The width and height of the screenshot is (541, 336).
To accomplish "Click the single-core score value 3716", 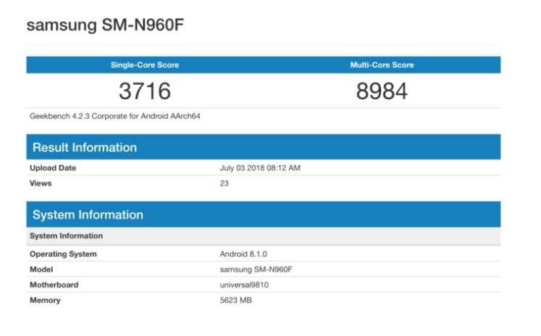I will pyautogui.click(x=144, y=91).
